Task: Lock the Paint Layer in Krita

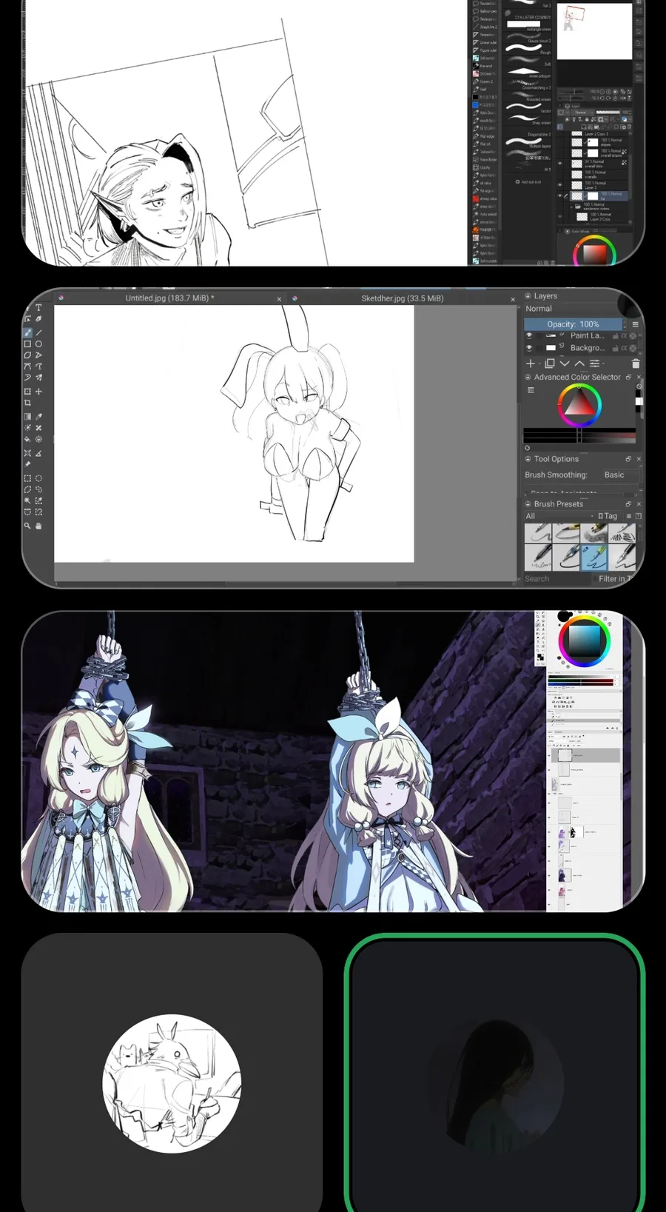Action: coord(615,335)
